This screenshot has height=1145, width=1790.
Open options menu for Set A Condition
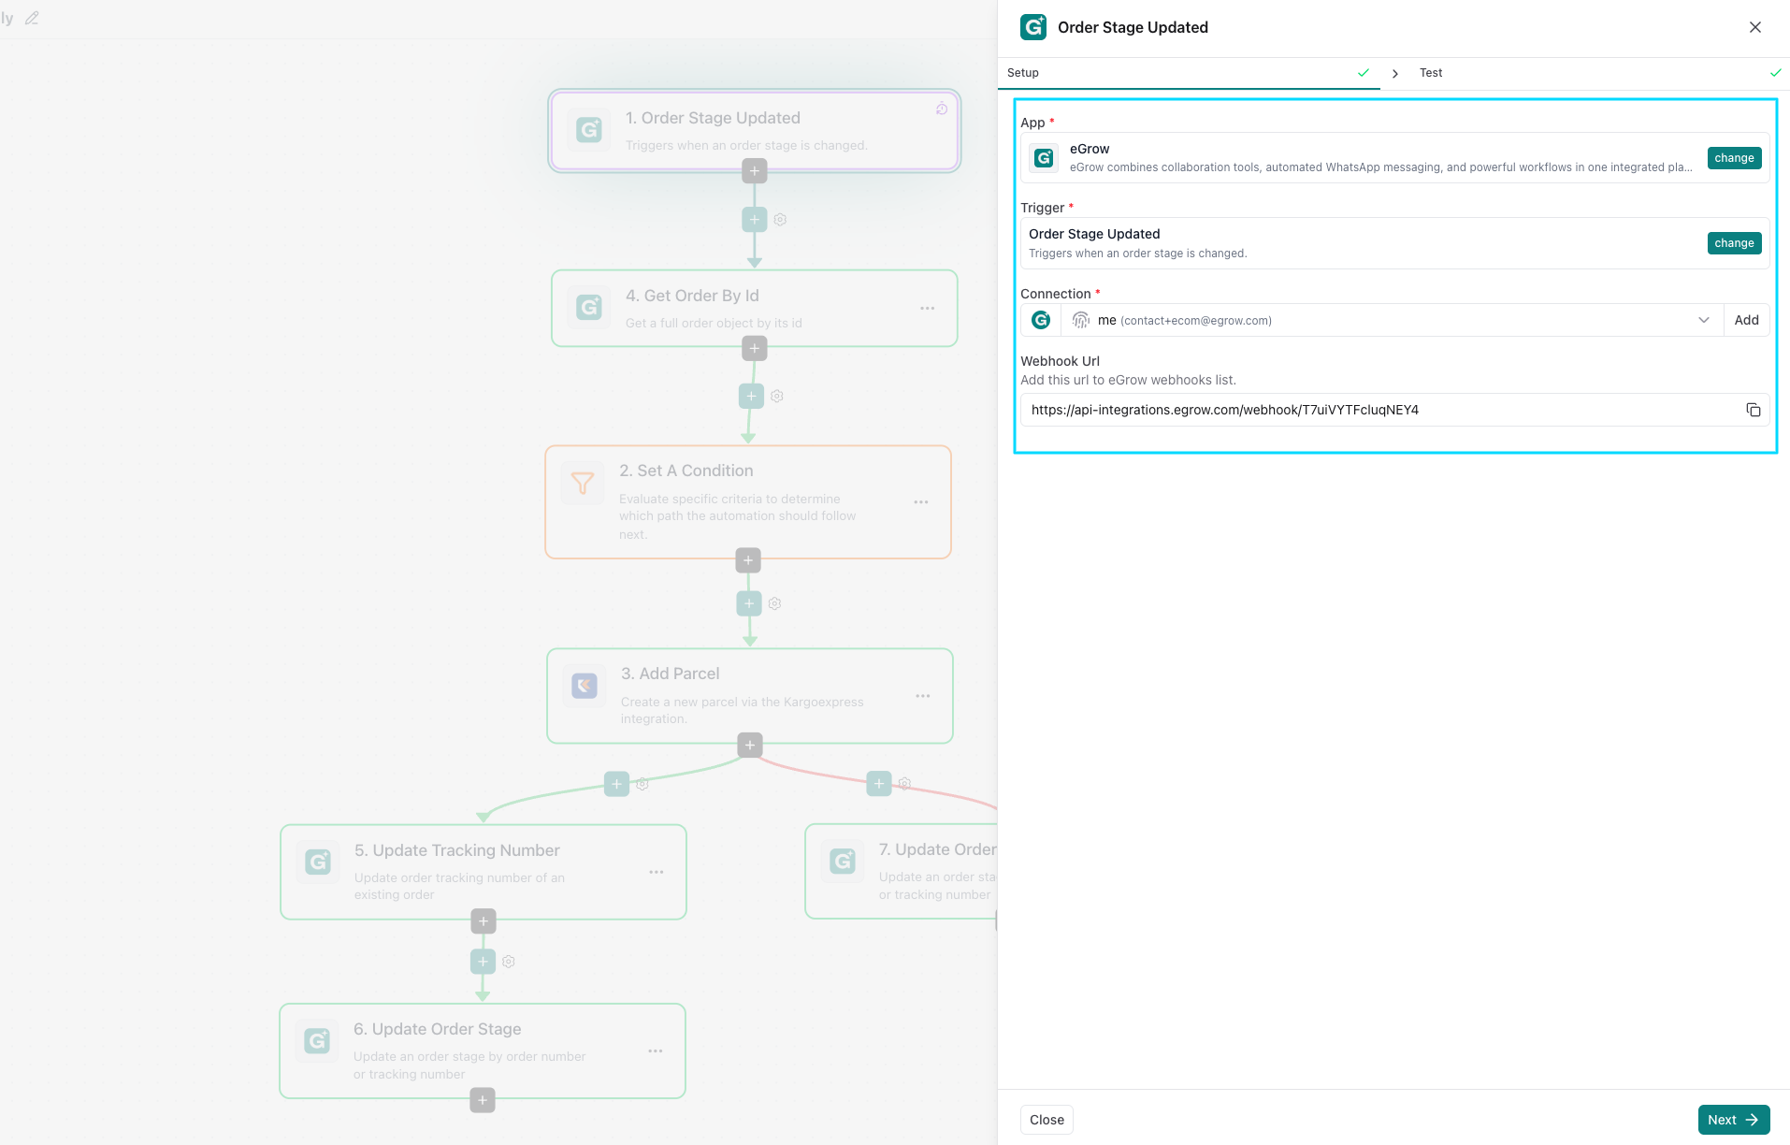921,502
